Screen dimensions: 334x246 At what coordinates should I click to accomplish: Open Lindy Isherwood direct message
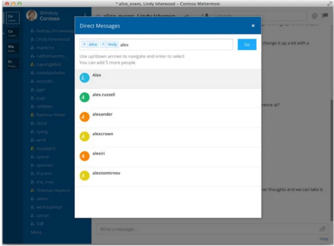[50, 39]
